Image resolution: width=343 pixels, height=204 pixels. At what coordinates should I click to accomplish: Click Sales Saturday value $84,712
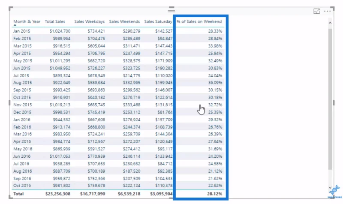tap(165, 164)
